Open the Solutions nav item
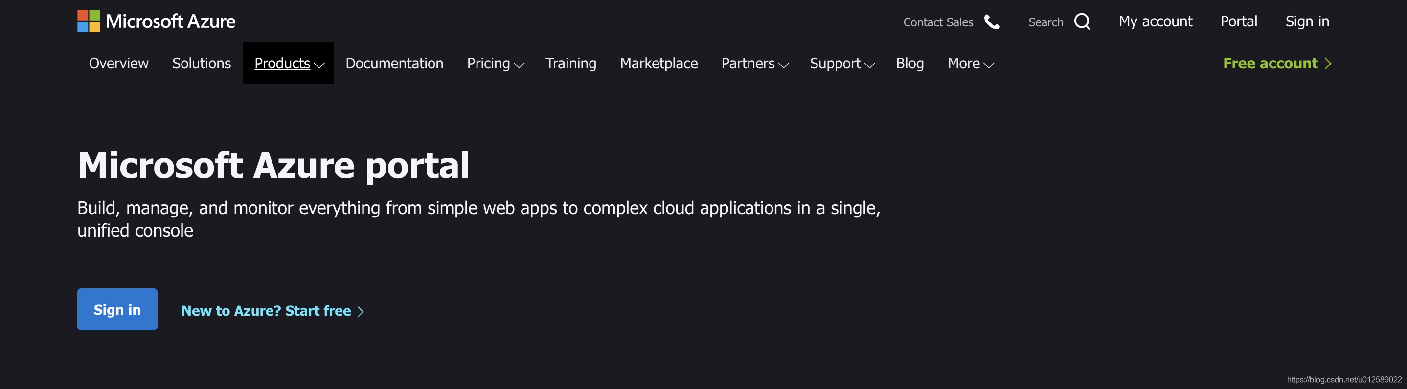 point(202,64)
